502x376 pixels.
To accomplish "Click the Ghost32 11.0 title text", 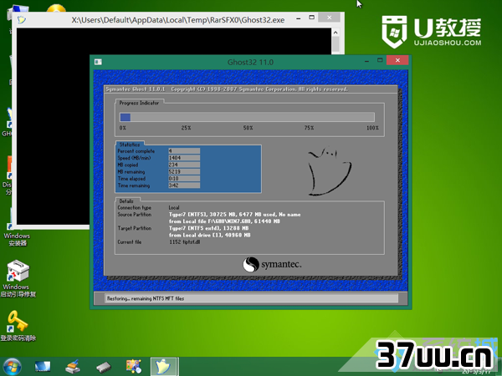I will [x=250, y=62].
